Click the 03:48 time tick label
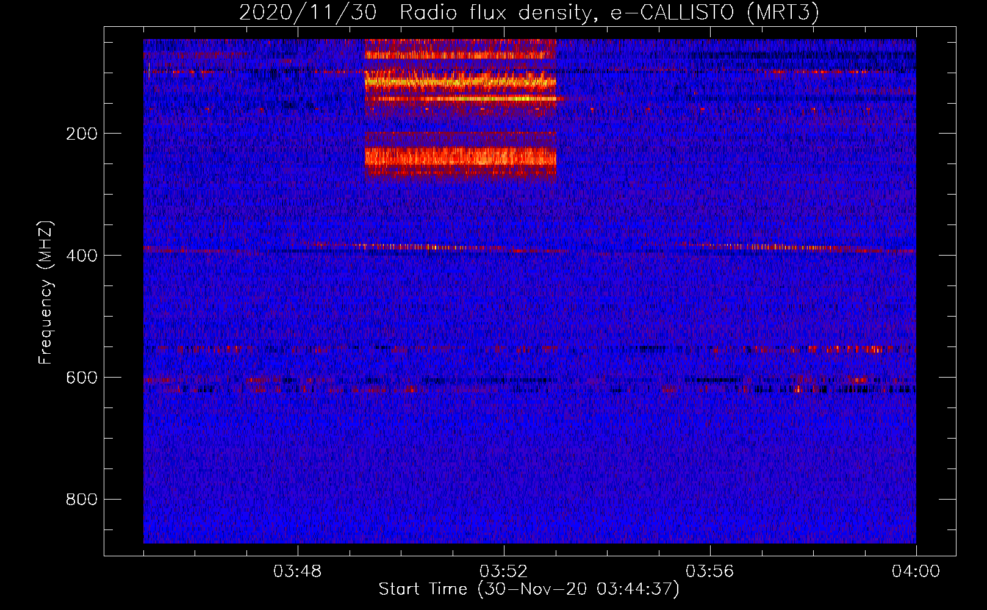The width and height of the screenshot is (987, 610). (x=298, y=572)
